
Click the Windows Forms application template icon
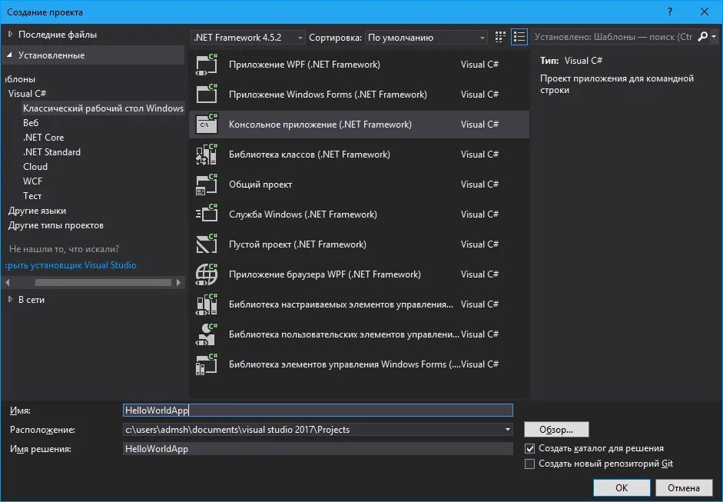pos(207,94)
